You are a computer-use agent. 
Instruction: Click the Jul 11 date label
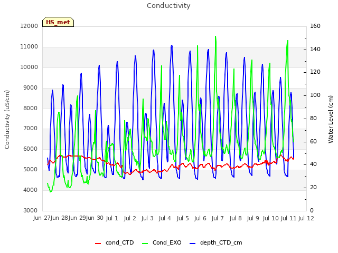click(x=289, y=218)
